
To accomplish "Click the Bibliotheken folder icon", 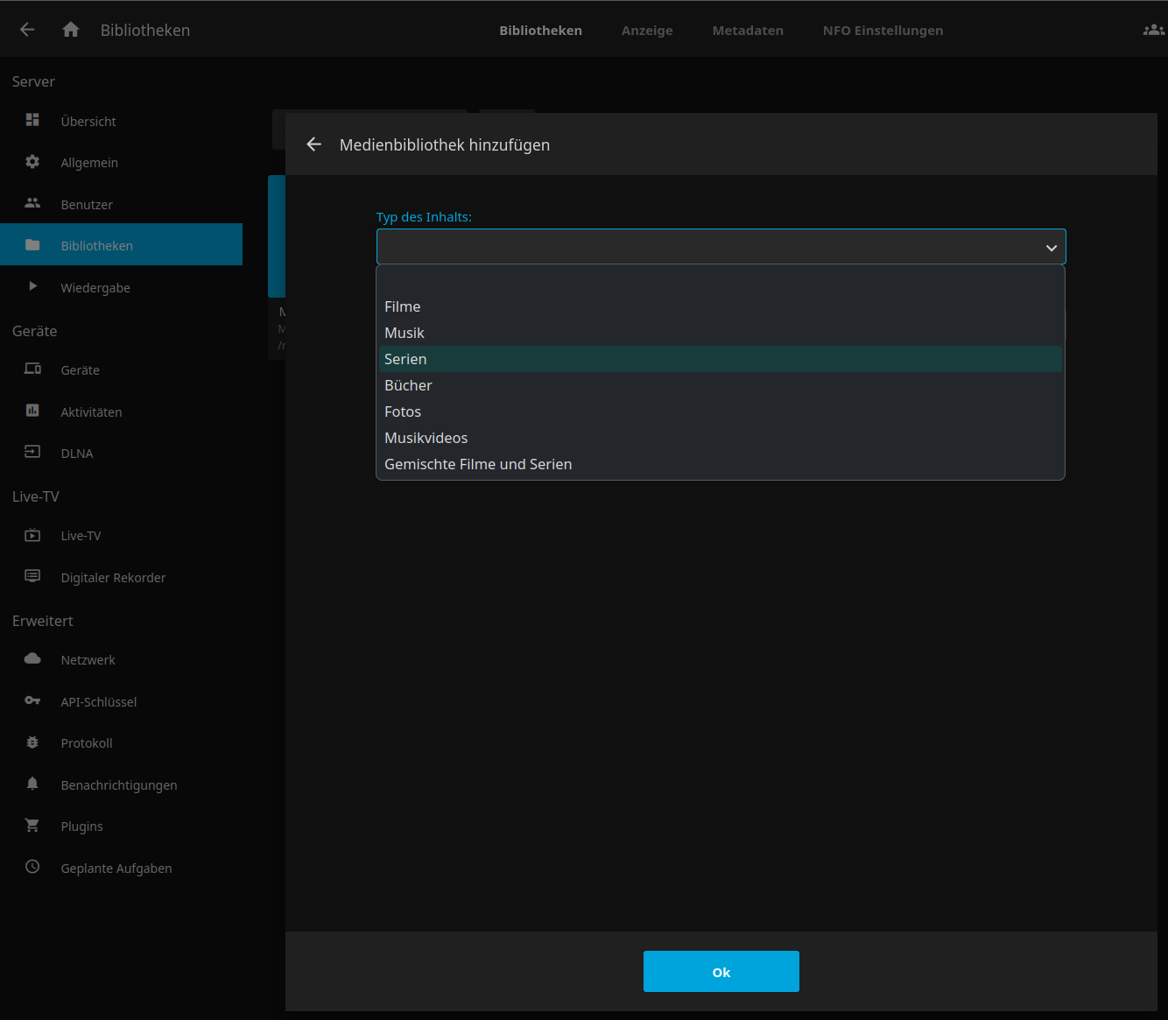I will (32, 245).
